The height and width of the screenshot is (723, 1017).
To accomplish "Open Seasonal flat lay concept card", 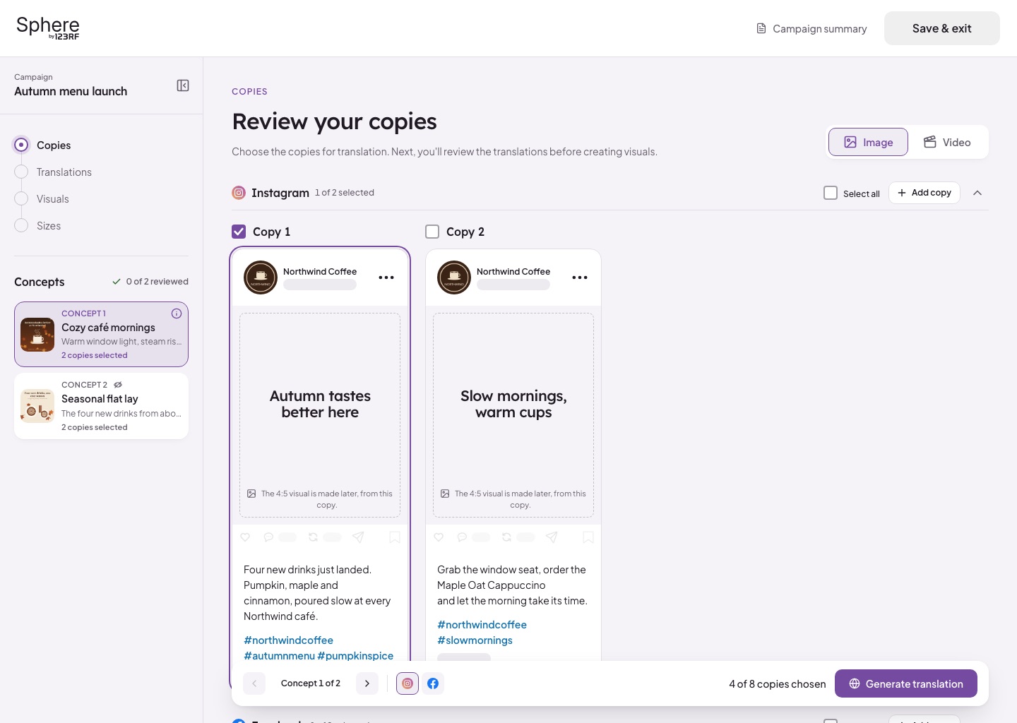I will point(101,406).
